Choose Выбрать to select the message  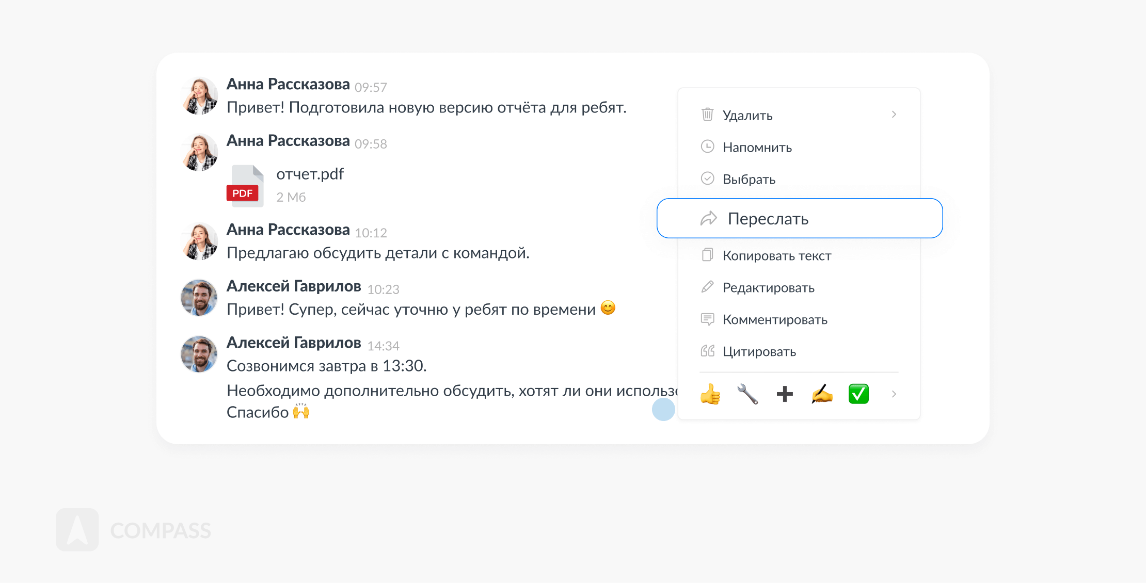tap(749, 180)
